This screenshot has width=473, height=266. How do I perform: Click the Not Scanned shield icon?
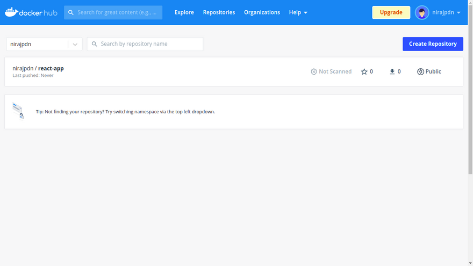pos(314,71)
